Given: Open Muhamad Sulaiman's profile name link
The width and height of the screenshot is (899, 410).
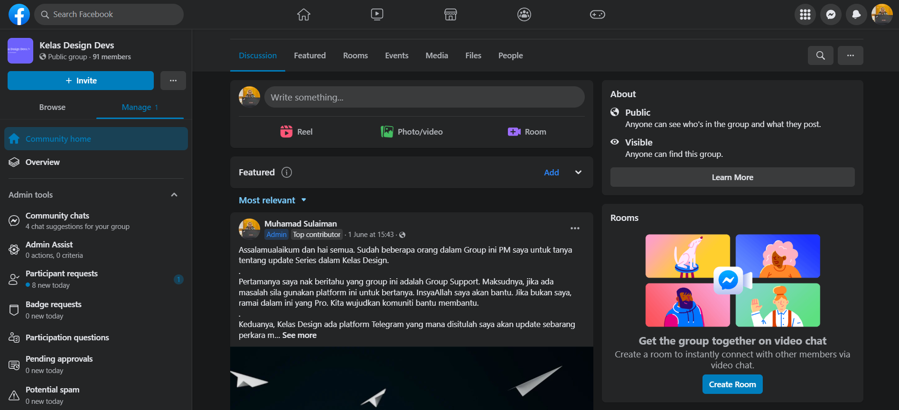Looking at the screenshot, I should tap(300, 224).
